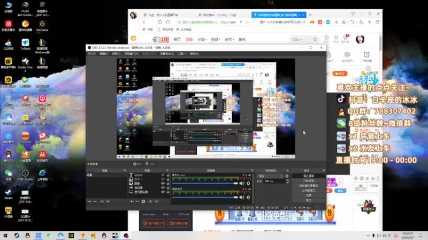The height and width of the screenshot is (240, 428).
Task: Open Desktop Audio settings gear
Action: (248, 197)
